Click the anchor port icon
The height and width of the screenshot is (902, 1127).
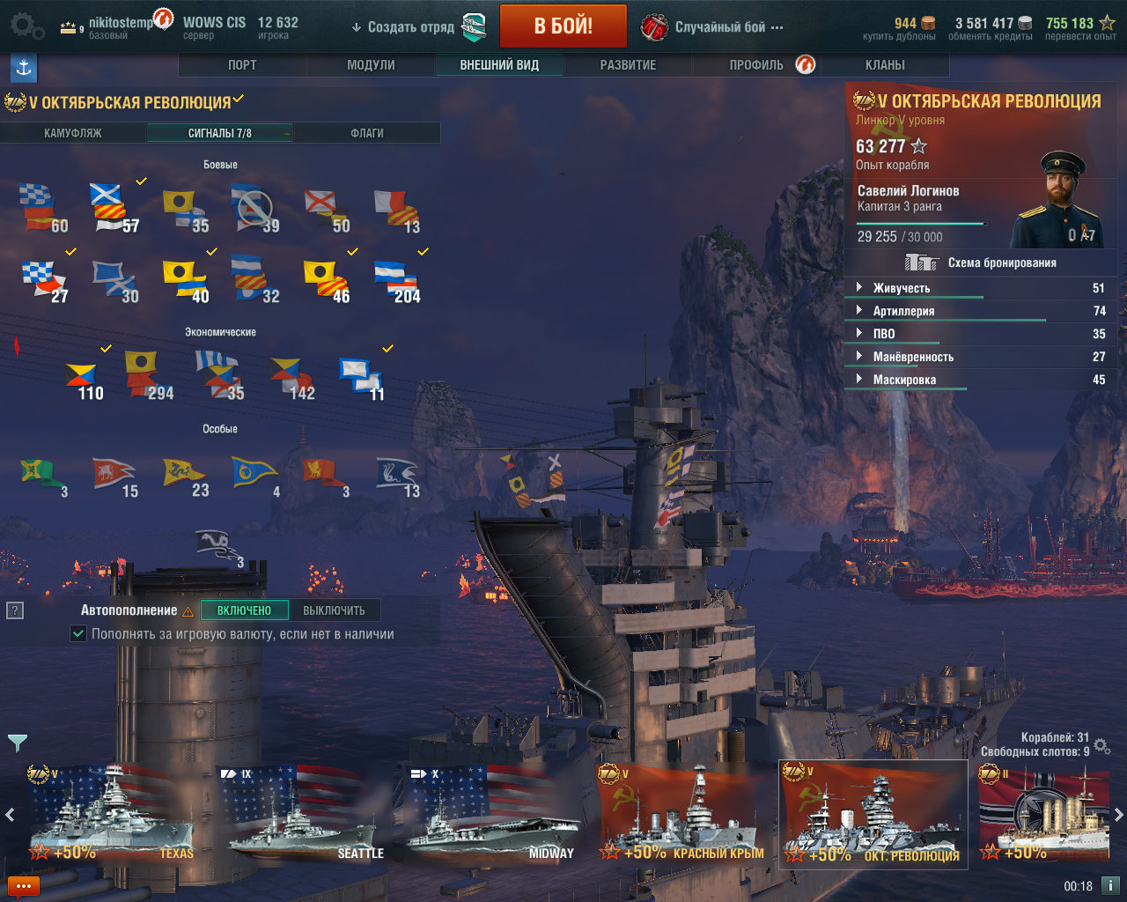coord(24,67)
